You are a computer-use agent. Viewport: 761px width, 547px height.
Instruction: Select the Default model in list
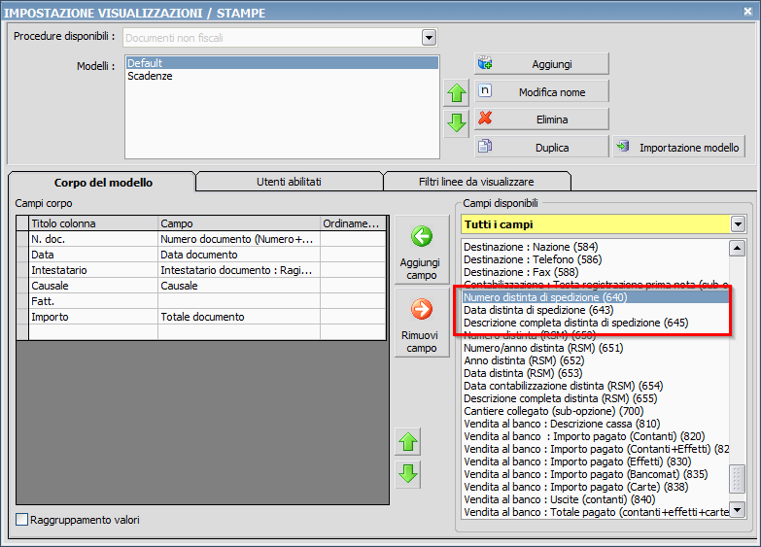click(x=282, y=62)
